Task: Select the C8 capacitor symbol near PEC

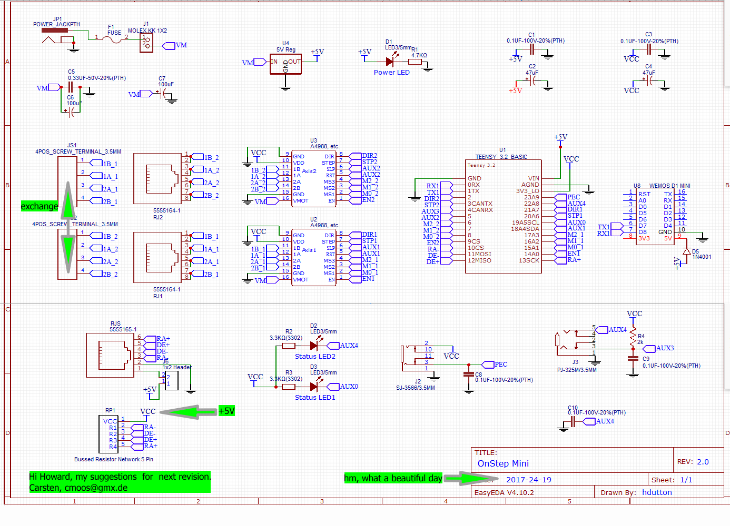Action: [x=469, y=375]
